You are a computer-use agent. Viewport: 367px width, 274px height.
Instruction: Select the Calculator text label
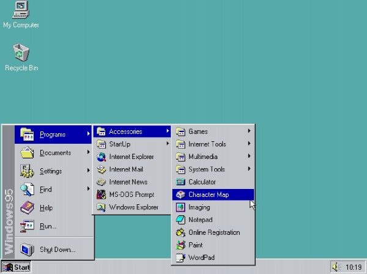pyautogui.click(x=202, y=182)
